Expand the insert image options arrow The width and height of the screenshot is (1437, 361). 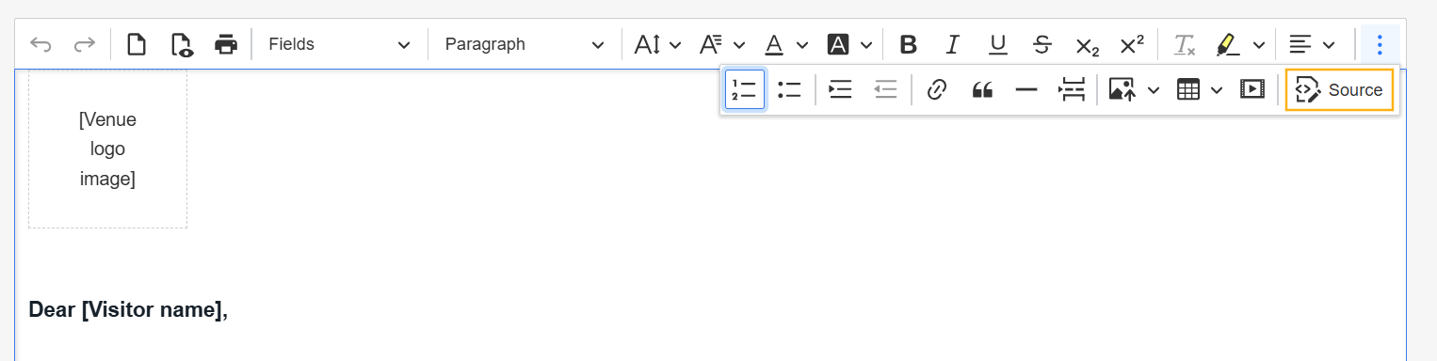tap(1154, 89)
